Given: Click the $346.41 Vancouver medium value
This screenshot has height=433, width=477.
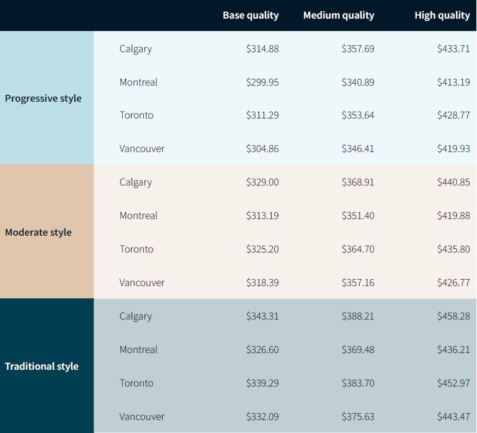Looking at the screenshot, I should 358,149.
